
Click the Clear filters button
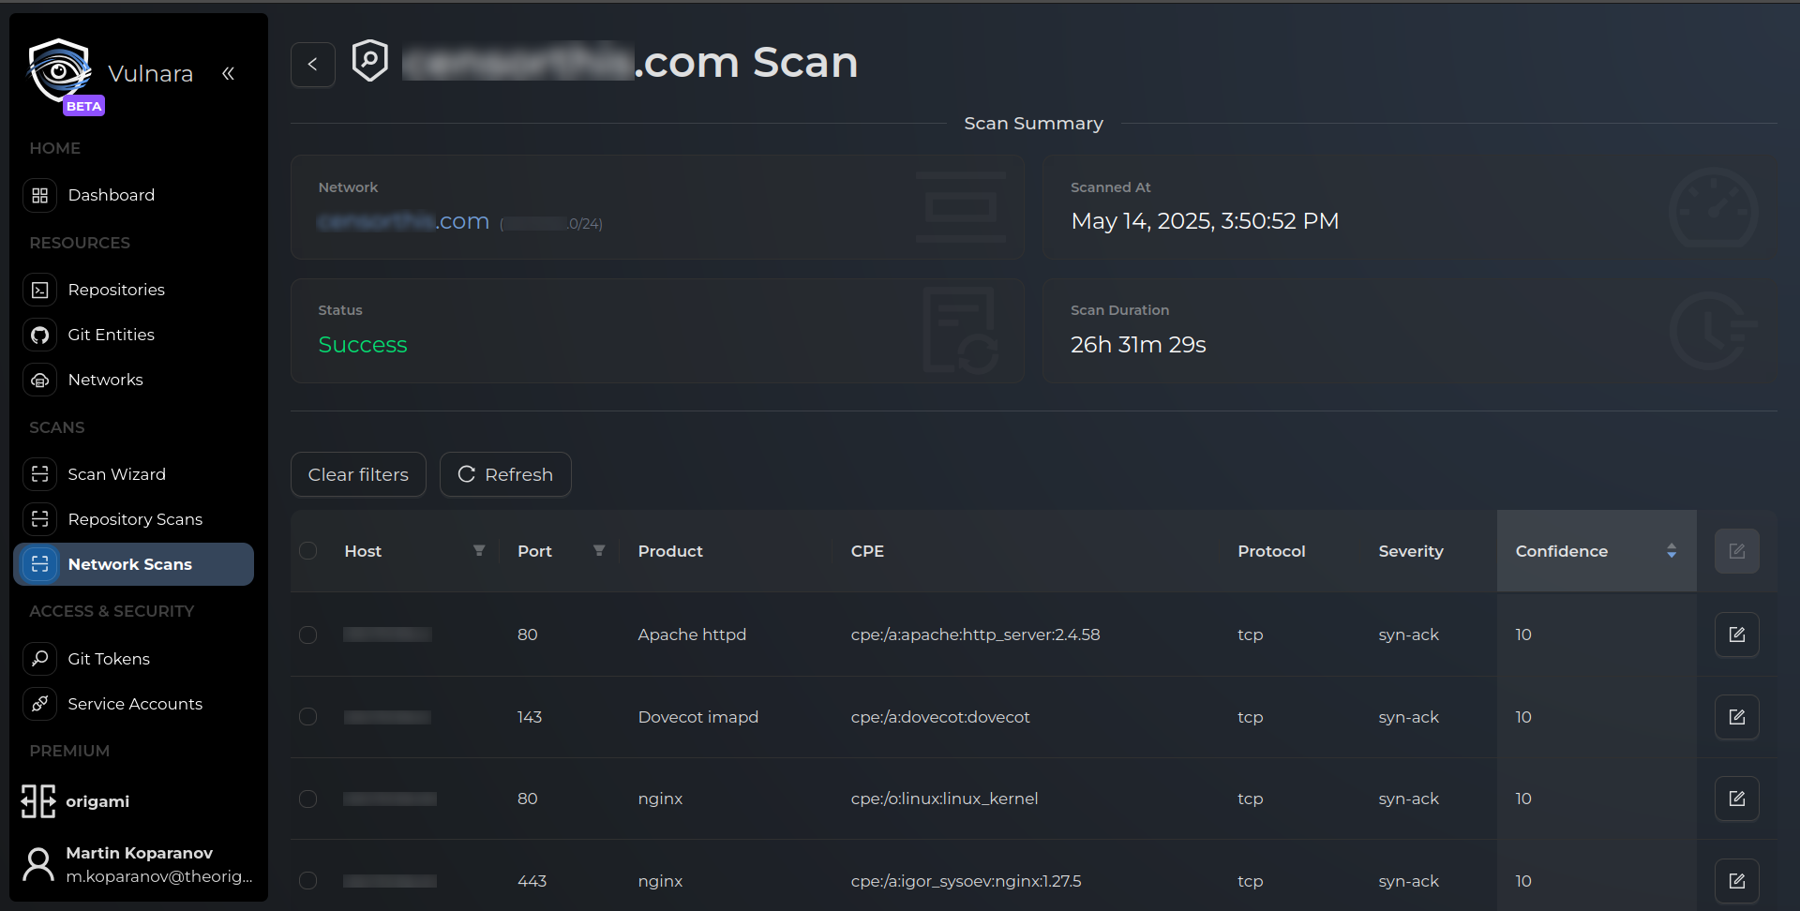[358, 474]
